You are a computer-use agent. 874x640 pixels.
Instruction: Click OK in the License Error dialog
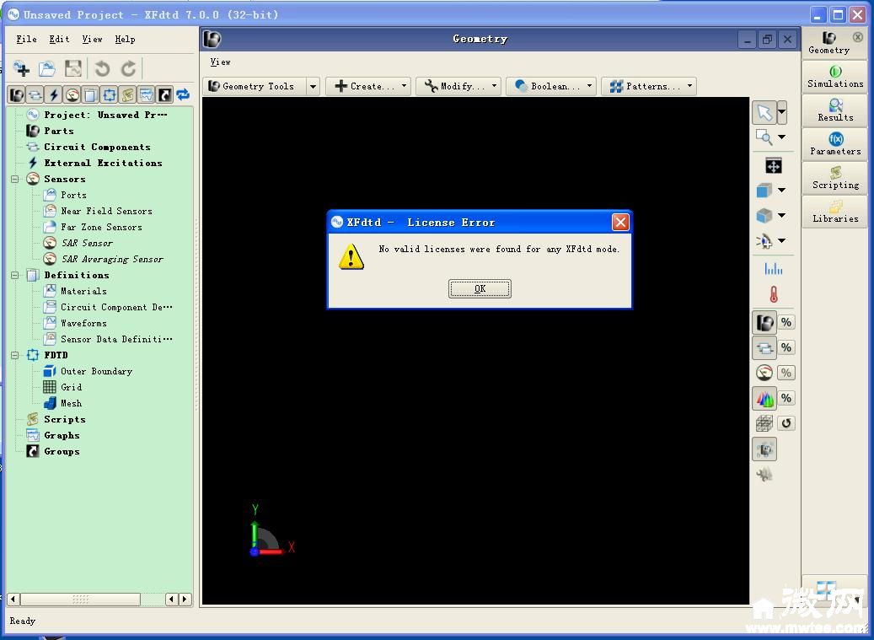(x=480, y=288)
